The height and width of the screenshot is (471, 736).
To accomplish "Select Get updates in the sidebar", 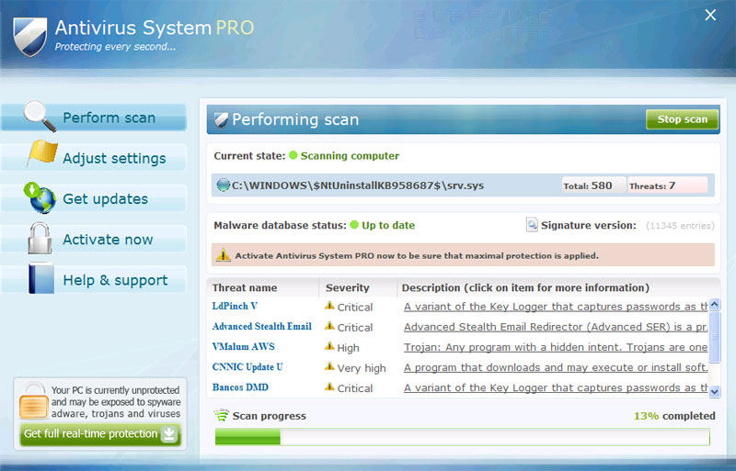I will [94, 198].
